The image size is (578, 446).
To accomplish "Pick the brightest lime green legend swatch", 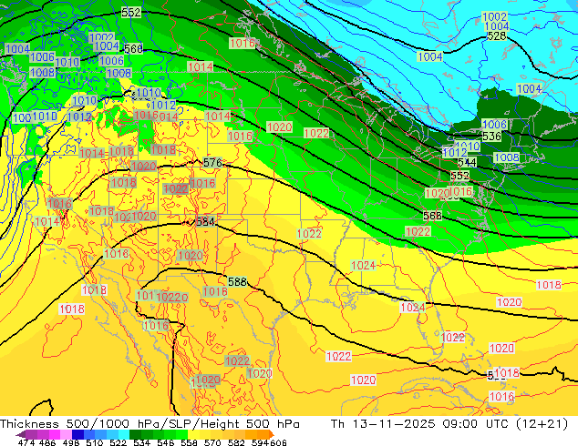I will click(x=181, y=434).
